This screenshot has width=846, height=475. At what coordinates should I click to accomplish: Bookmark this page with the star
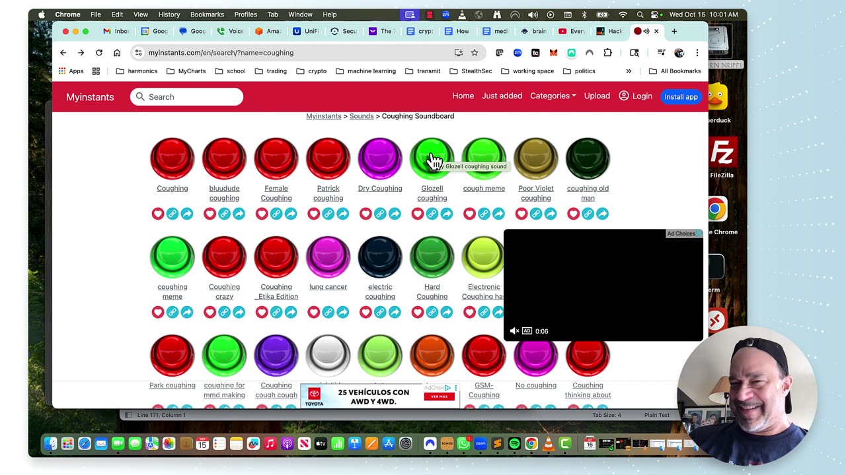click(475, 53)
